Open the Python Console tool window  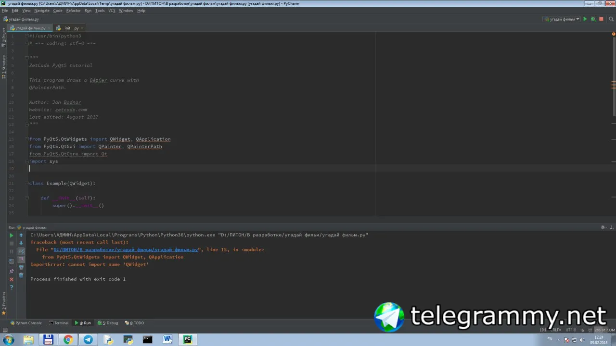pyautogui.click(x=26, y=323)
